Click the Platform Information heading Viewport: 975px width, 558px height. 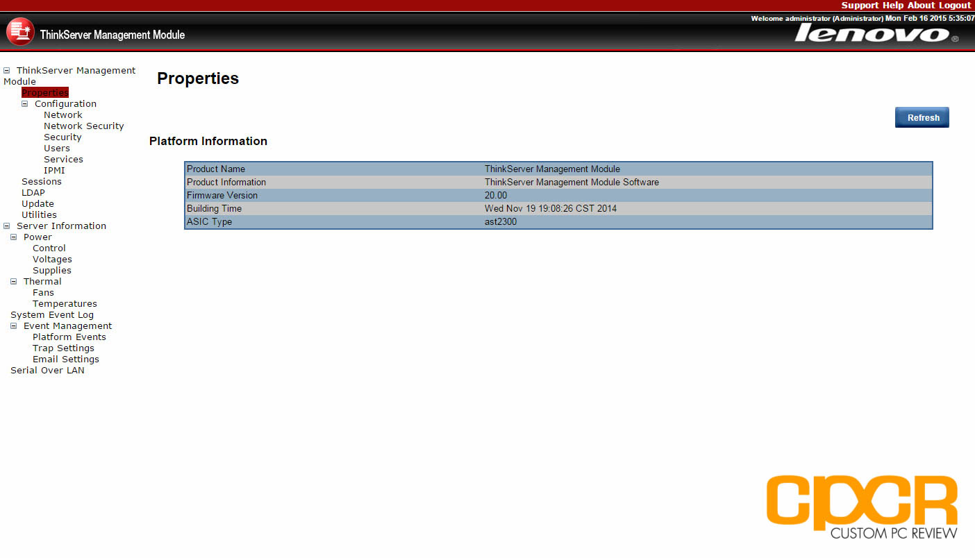pyautogui.click(x=208, y=141)
